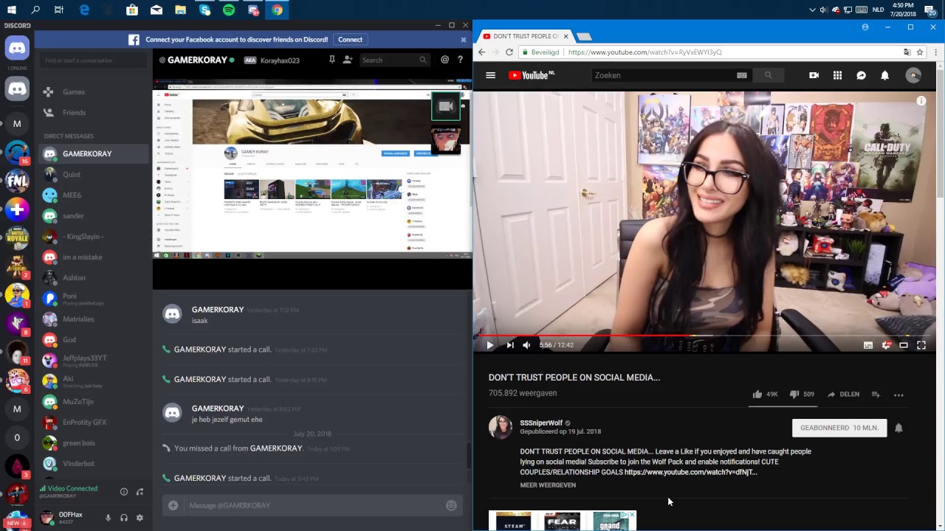Viewport: 945px width, 531px height.
Task: Dismiss the Facebook connect banner
Action: tap(464, 40)
